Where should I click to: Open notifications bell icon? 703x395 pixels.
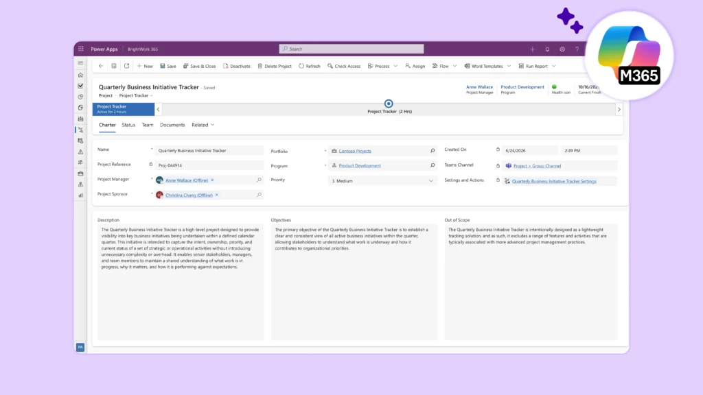[547, 49]
